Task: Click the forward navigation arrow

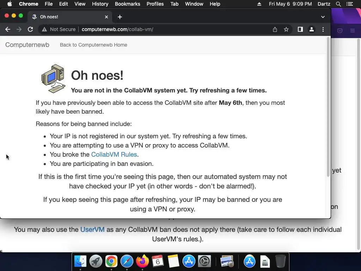Action: coord(19,29)
